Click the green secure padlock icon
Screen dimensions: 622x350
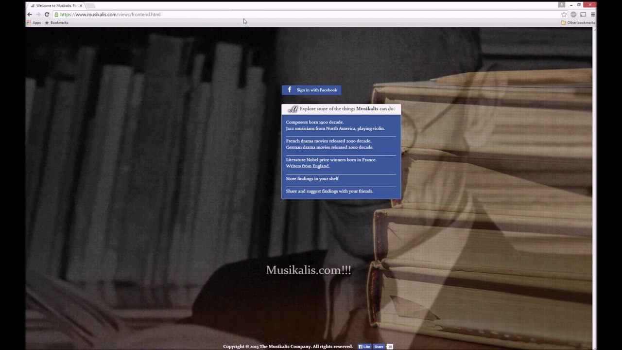[56, 15]
